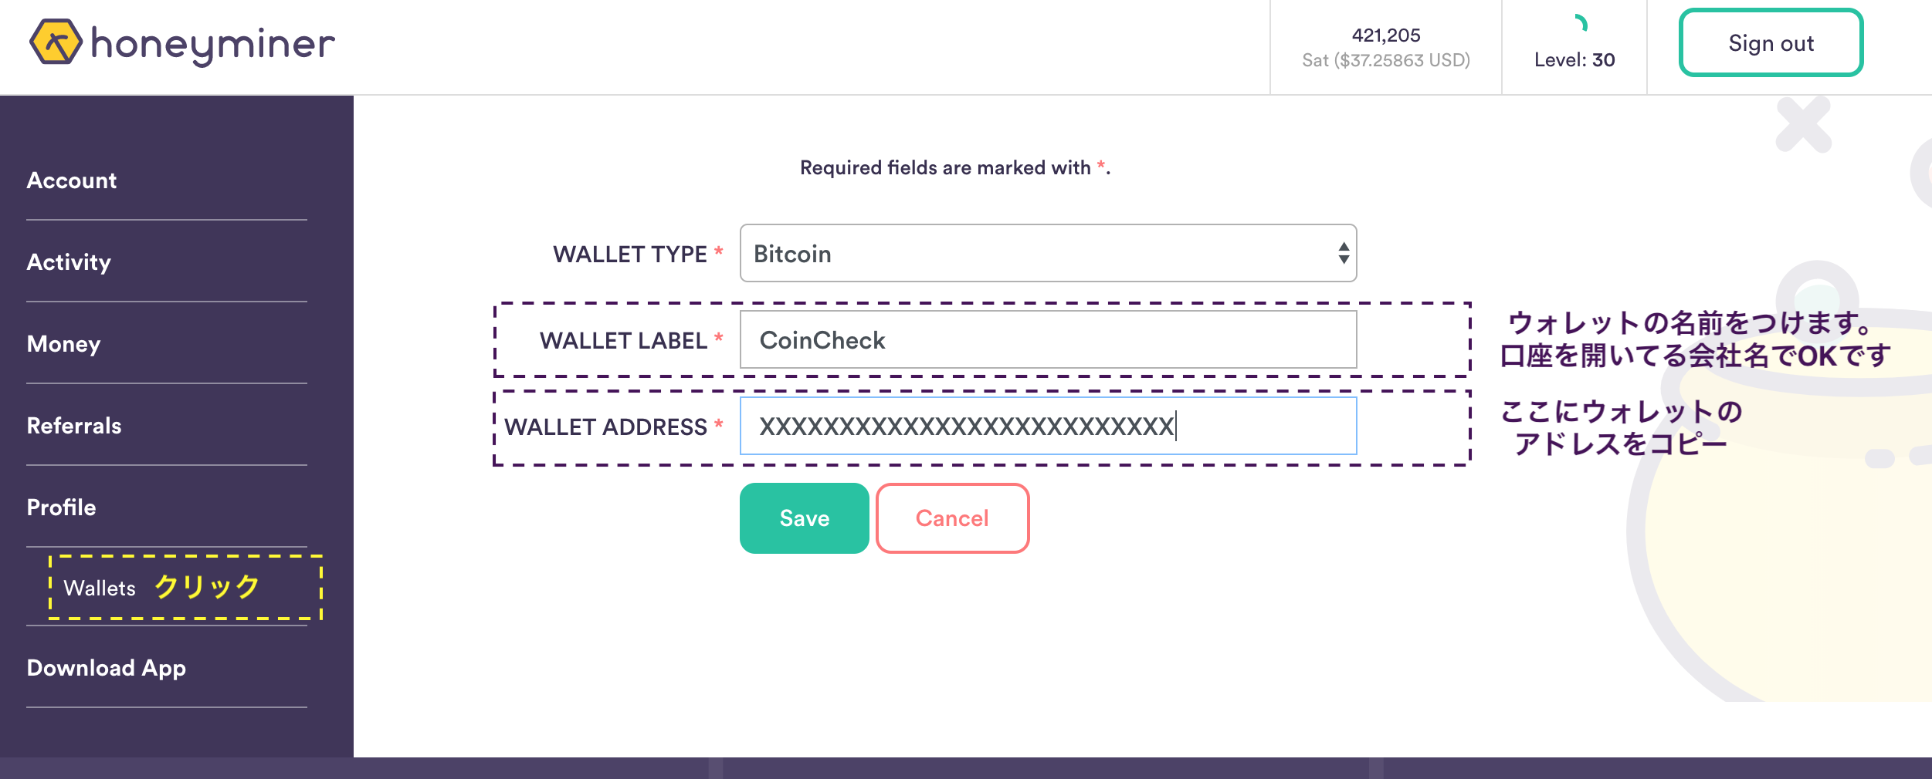Open the Money section in sidebar
Screen dimensions: 1932x779
[63, 344]
